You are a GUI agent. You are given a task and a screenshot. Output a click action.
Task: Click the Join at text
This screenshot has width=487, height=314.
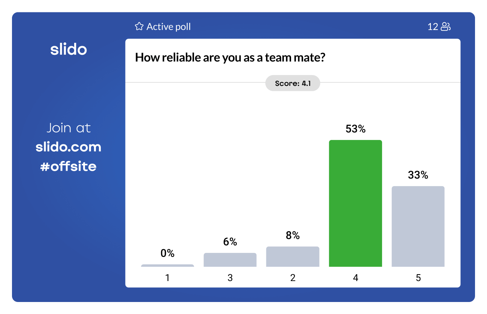69,128
